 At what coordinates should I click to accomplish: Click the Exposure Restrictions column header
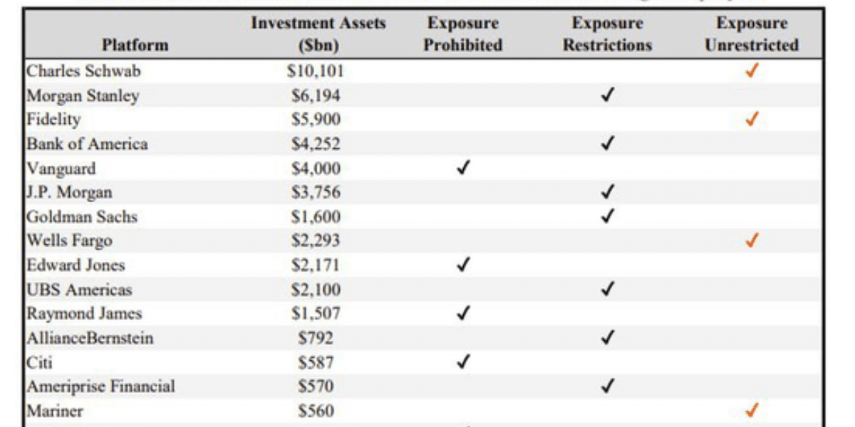coord(607,34)
